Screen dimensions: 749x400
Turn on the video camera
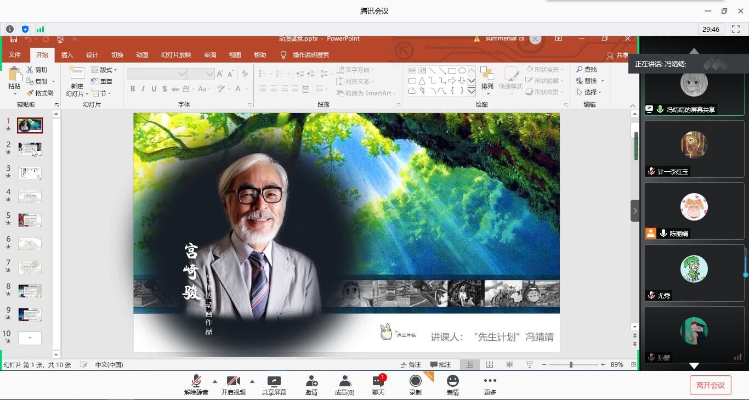[233, 381]
